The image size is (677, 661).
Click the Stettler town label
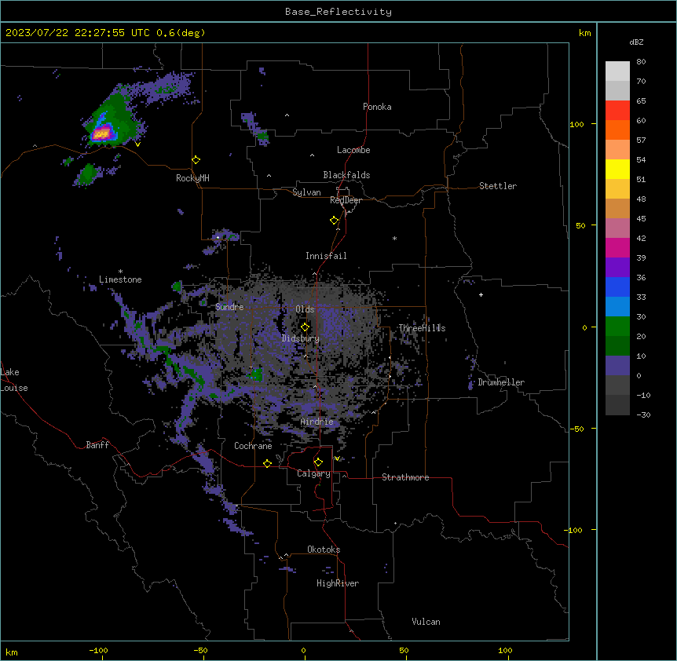[x=498, y=186]
